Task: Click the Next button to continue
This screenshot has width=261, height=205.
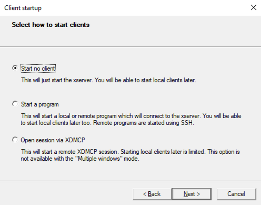Action: (192, 194)
